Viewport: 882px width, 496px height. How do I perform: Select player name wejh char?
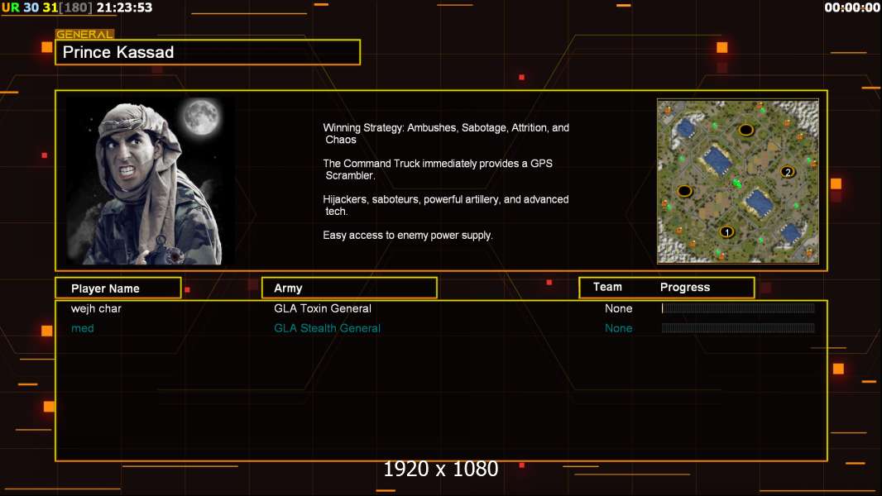point(96,308)
